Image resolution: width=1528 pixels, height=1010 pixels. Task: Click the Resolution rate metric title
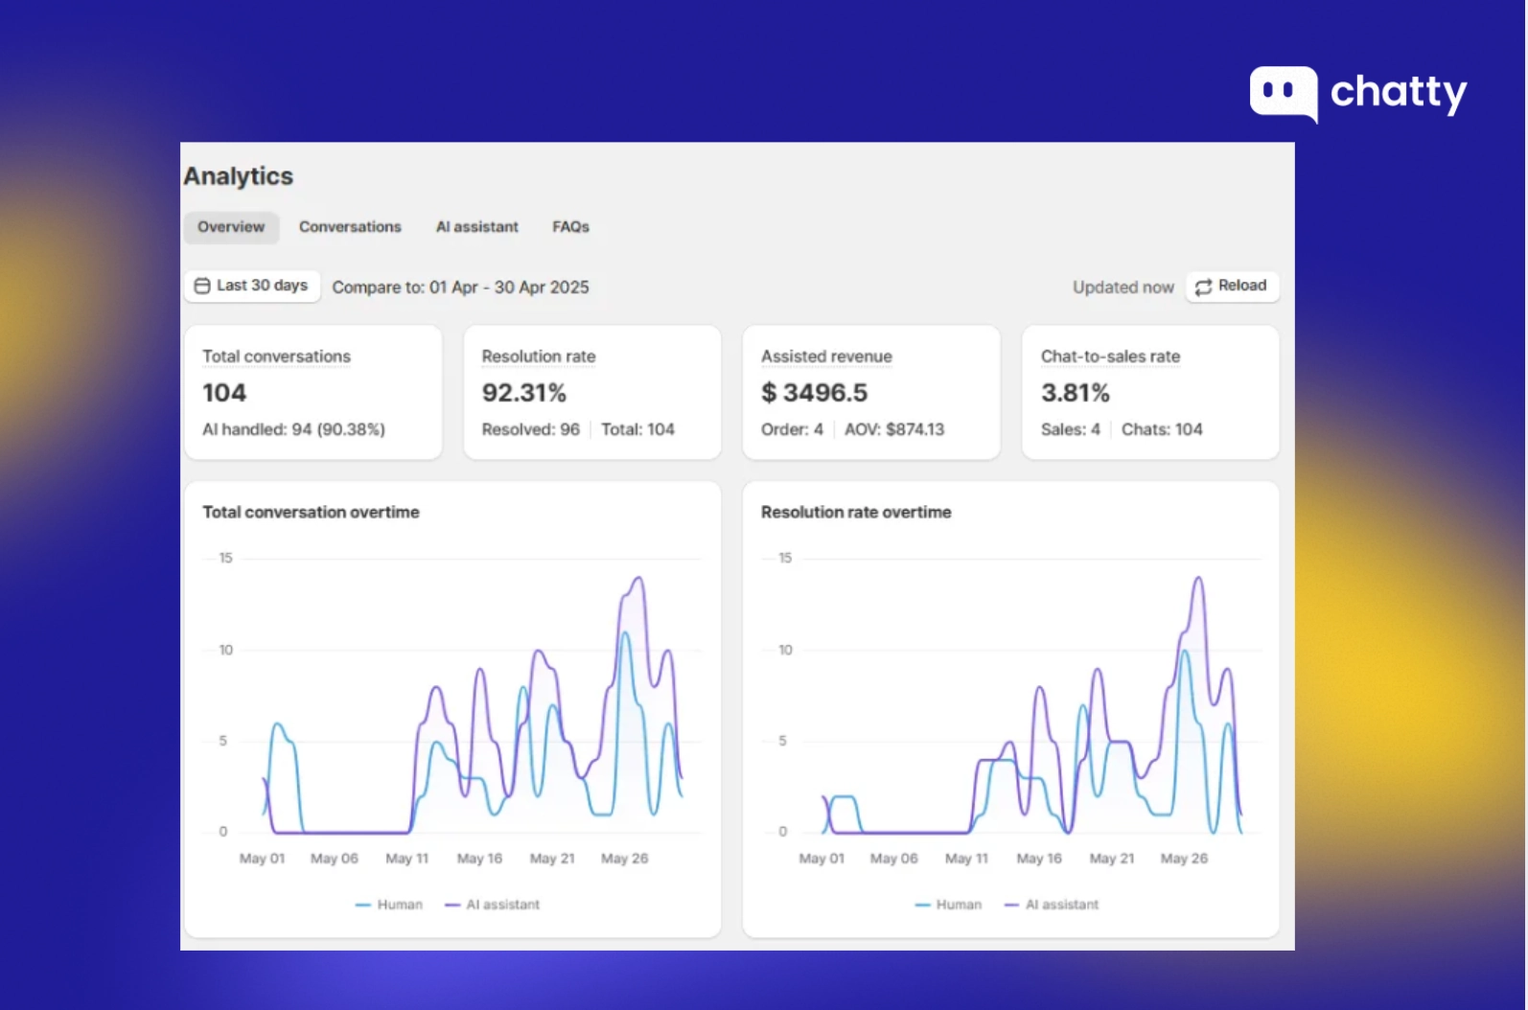[x=539, y=356]
